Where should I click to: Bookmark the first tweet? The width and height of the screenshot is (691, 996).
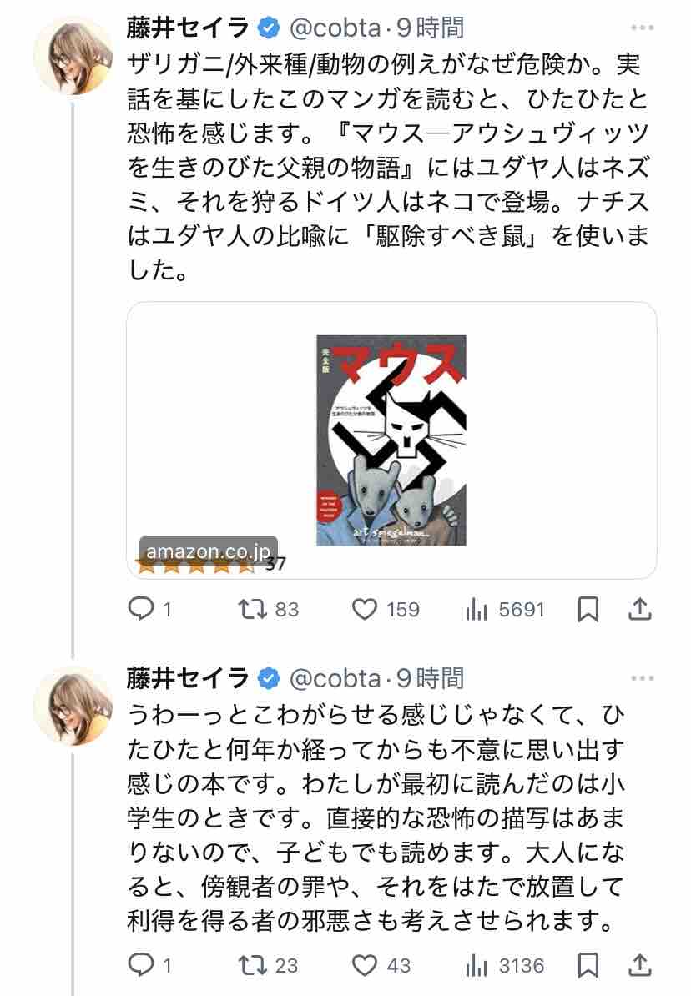point(588,610)
